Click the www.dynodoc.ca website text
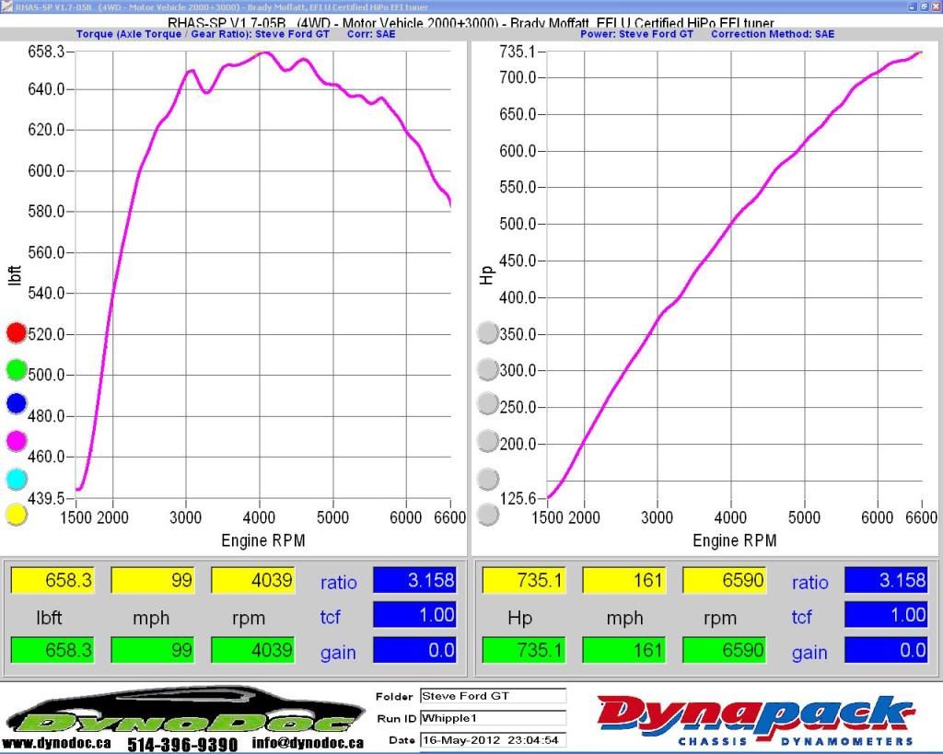 (57, 743)
